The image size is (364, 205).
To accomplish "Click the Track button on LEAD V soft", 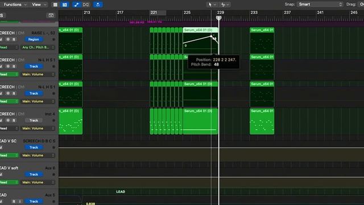I will click(x=34, y=174).
